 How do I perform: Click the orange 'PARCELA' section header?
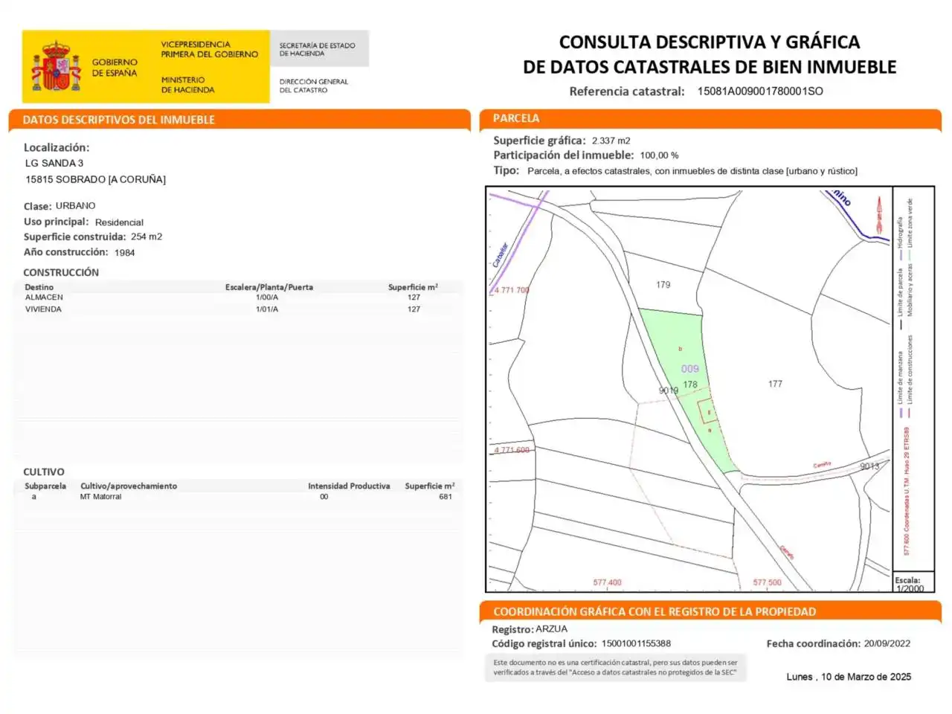(516, 118)
